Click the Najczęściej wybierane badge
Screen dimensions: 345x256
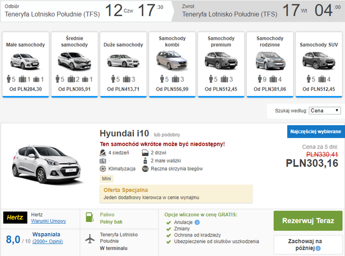tap(316, 131)
